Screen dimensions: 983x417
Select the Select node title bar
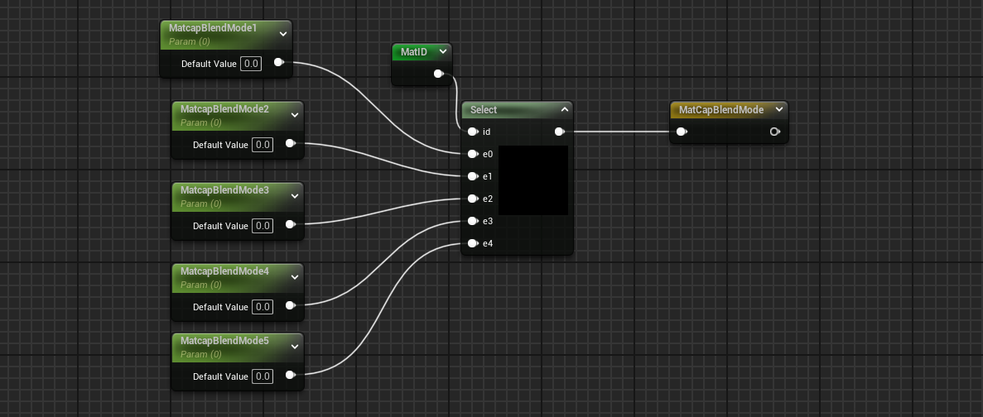pos(505,109)
